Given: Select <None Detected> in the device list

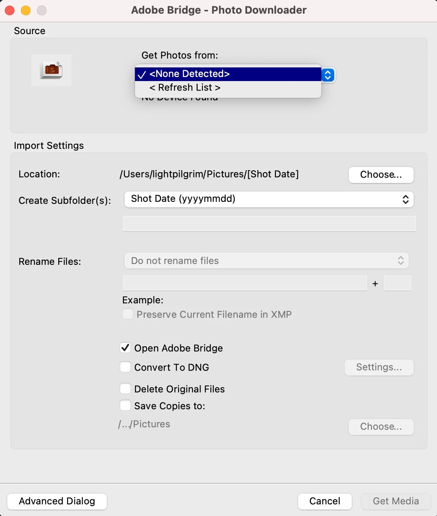Looking at the screenshot, I should tap(228, 74).
